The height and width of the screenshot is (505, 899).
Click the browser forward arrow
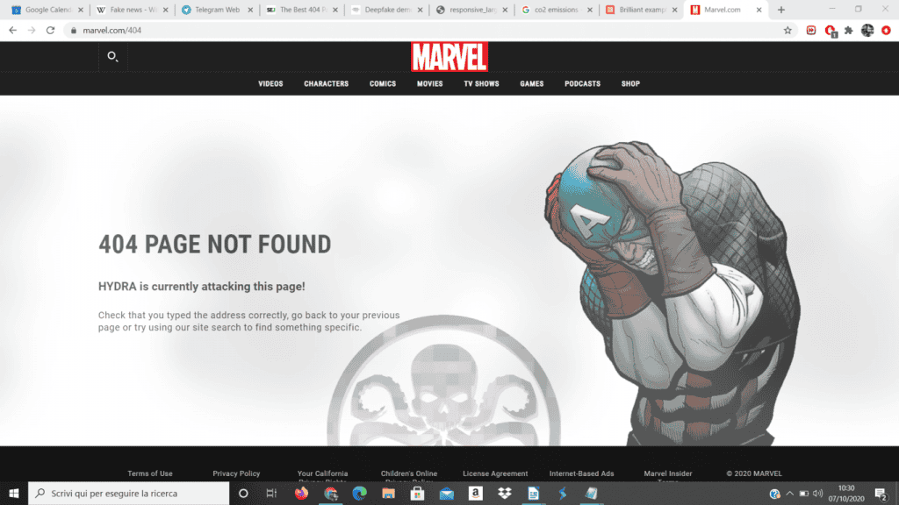click(x=32, y=31)
